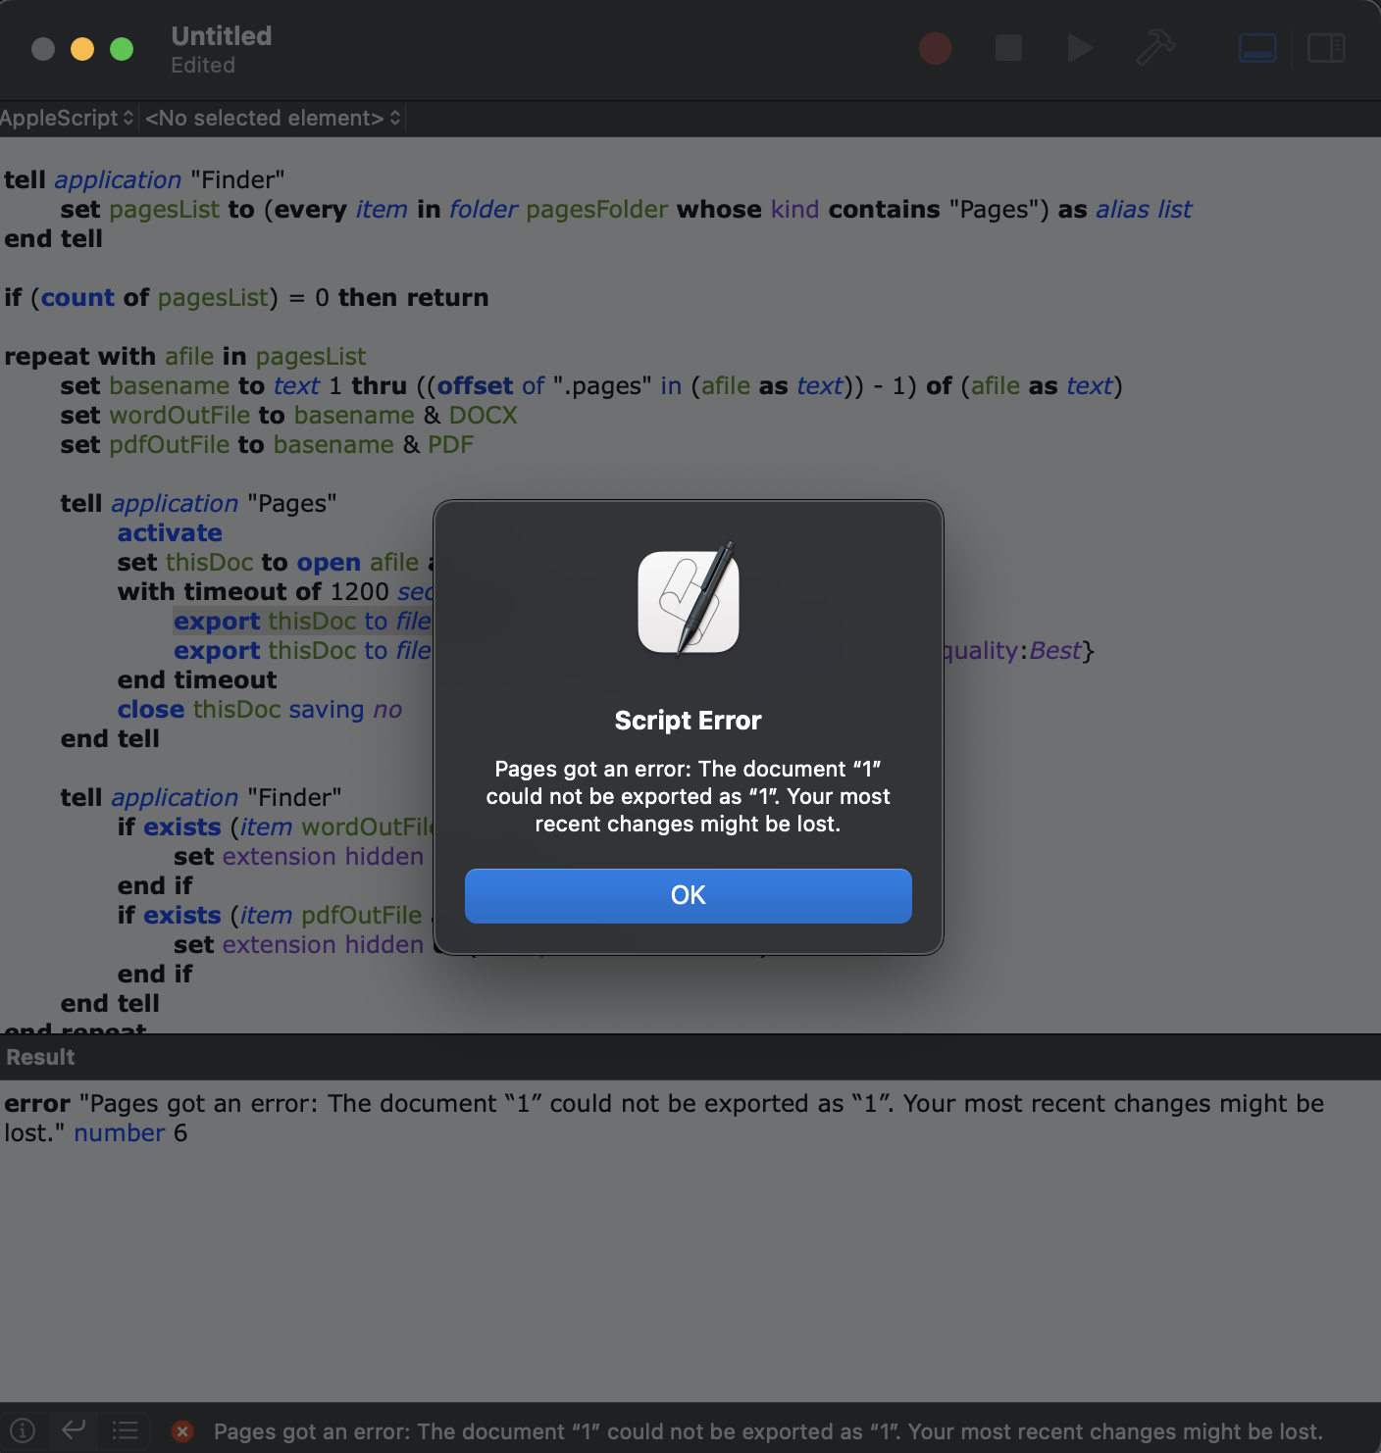
Task: Click the 'Edited' subtitle under the title
Action: [203, 66]
